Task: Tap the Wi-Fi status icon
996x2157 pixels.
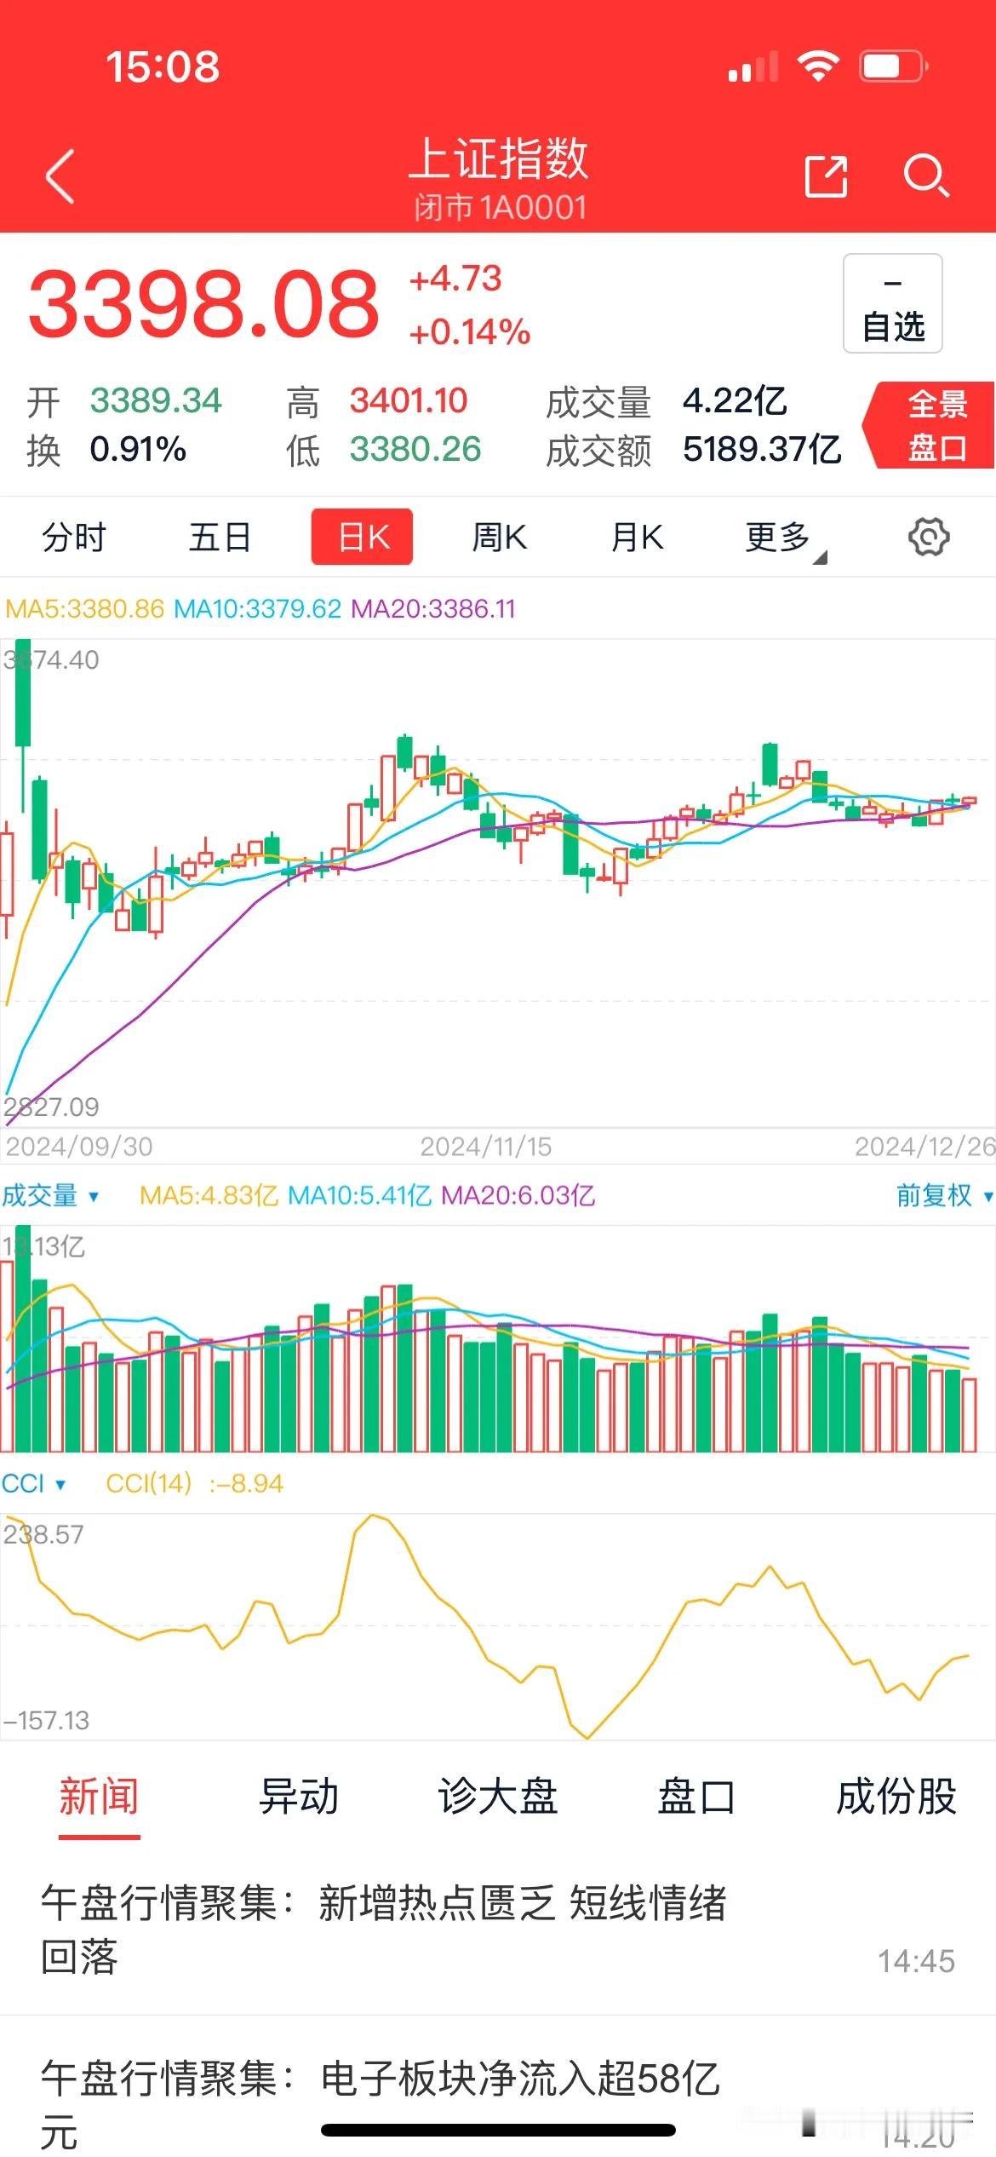Action: pos(818,66)
